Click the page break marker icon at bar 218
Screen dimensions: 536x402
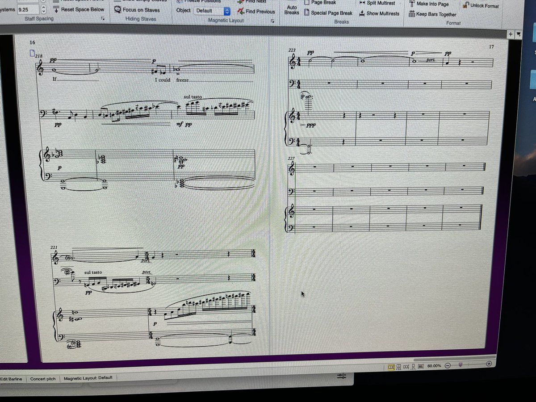coord(32,54)
